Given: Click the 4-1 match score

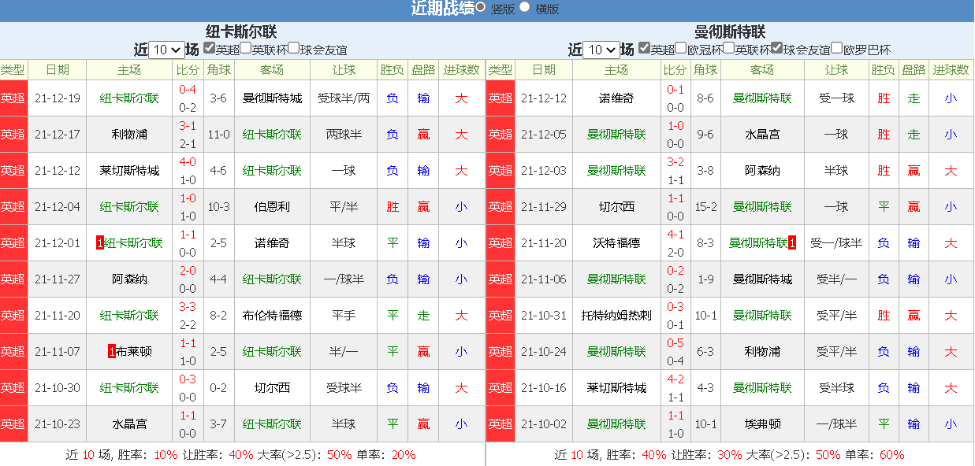Looking at the screenshot, I should [675, 235].
